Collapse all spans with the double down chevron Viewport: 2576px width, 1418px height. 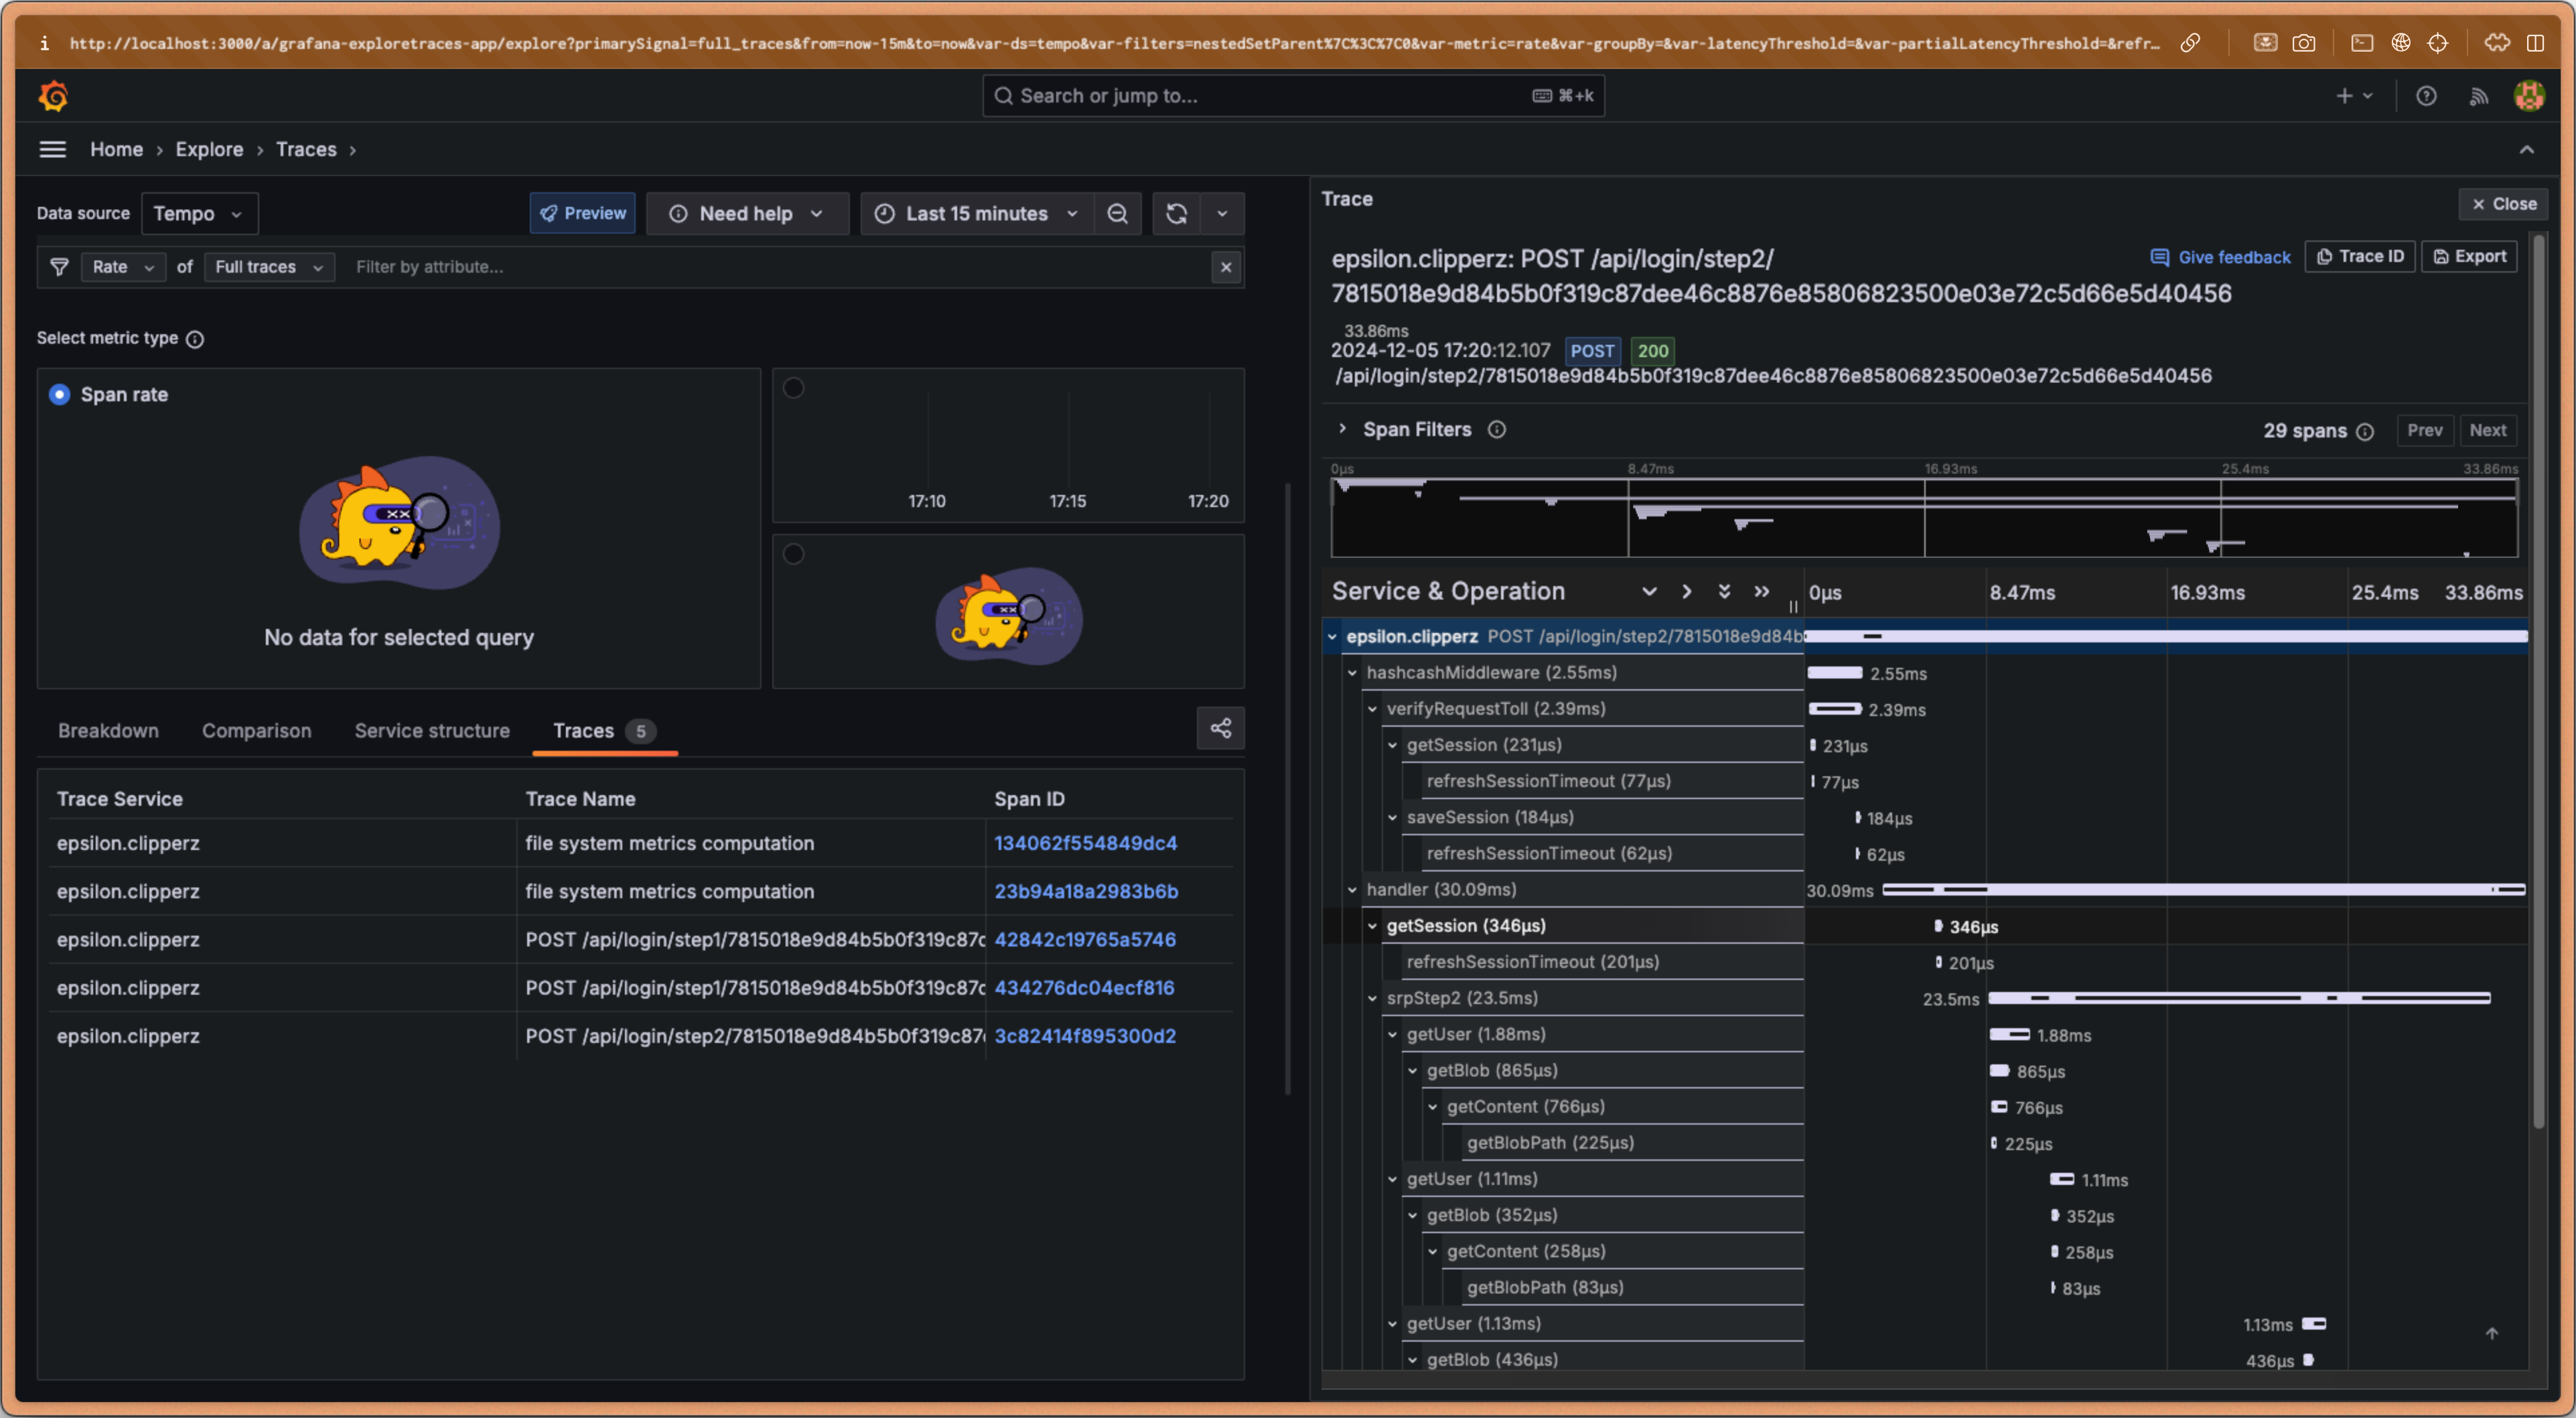[x=1724, y=591]
